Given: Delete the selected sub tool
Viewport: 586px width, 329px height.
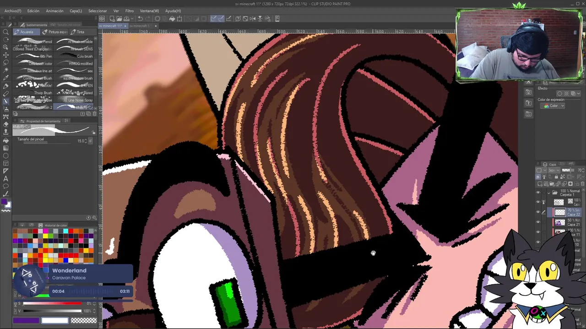Looking at the screenshot, I should [94, 114].
